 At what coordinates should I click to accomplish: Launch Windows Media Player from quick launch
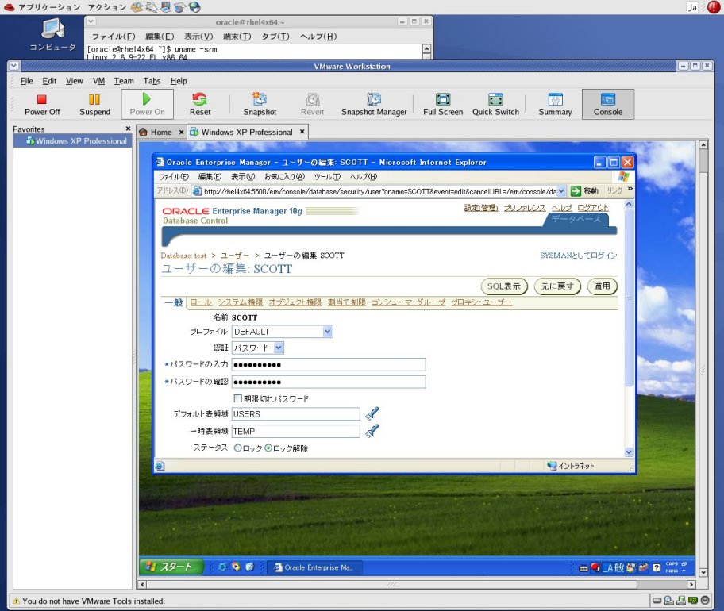236,567
